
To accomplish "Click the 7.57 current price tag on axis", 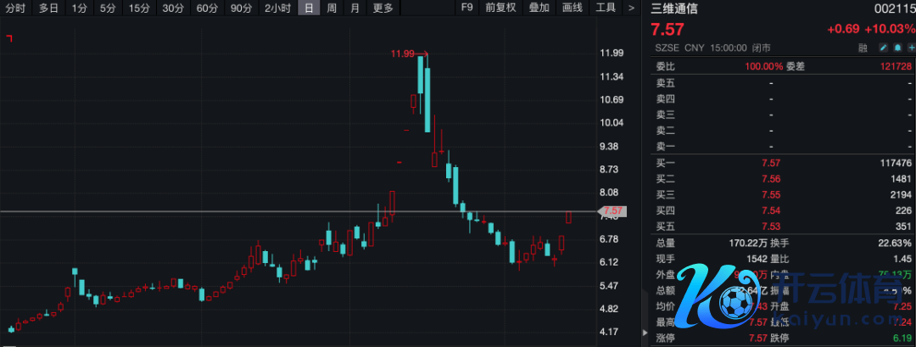I will tap(612, 210).
